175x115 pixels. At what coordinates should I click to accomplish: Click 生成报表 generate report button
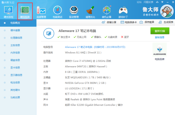166,22
